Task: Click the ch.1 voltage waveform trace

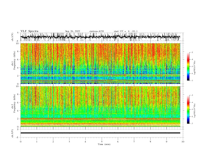Action: click(x=100, y=37)
